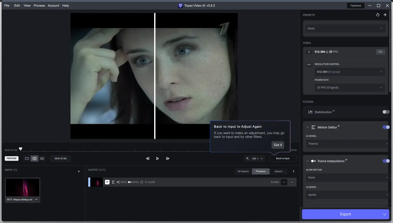Switch to the Exports tab

tap(278, 171)
